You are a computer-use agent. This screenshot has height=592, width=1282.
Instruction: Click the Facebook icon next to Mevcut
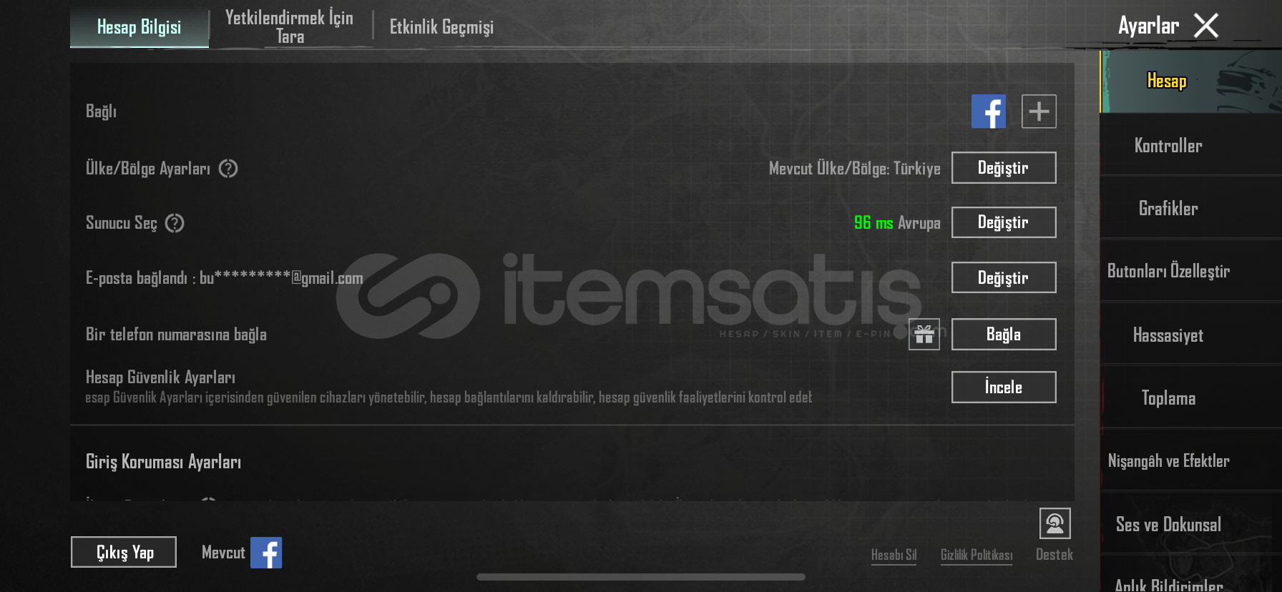(266, 553)
